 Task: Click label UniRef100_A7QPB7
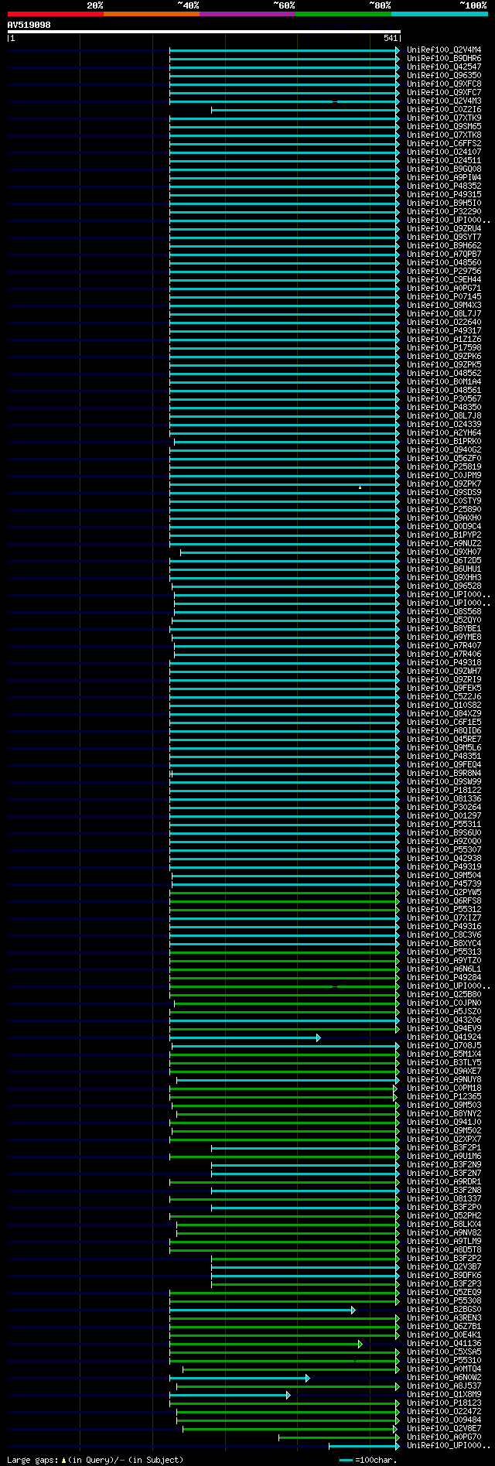pyautogui.click(x=444, y=254)
